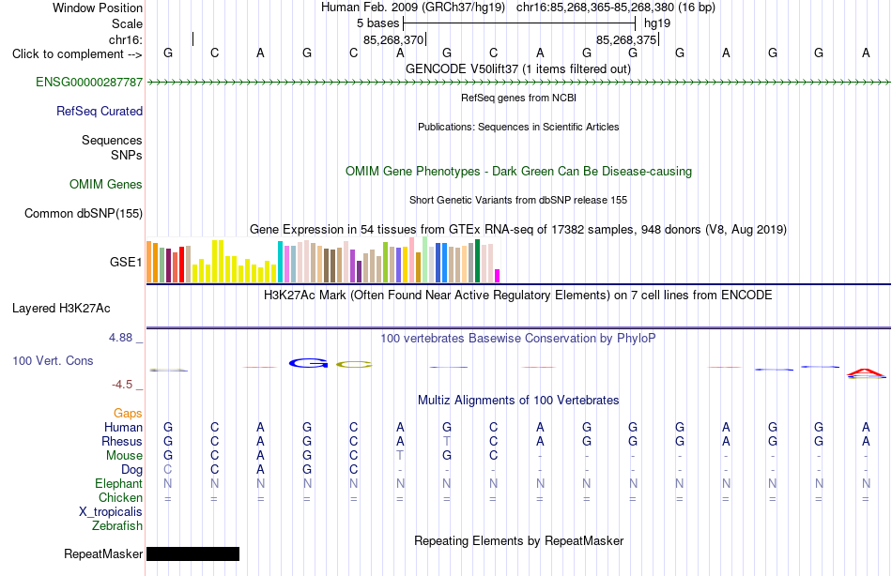Select the Chicken species row label

(120, 497)
